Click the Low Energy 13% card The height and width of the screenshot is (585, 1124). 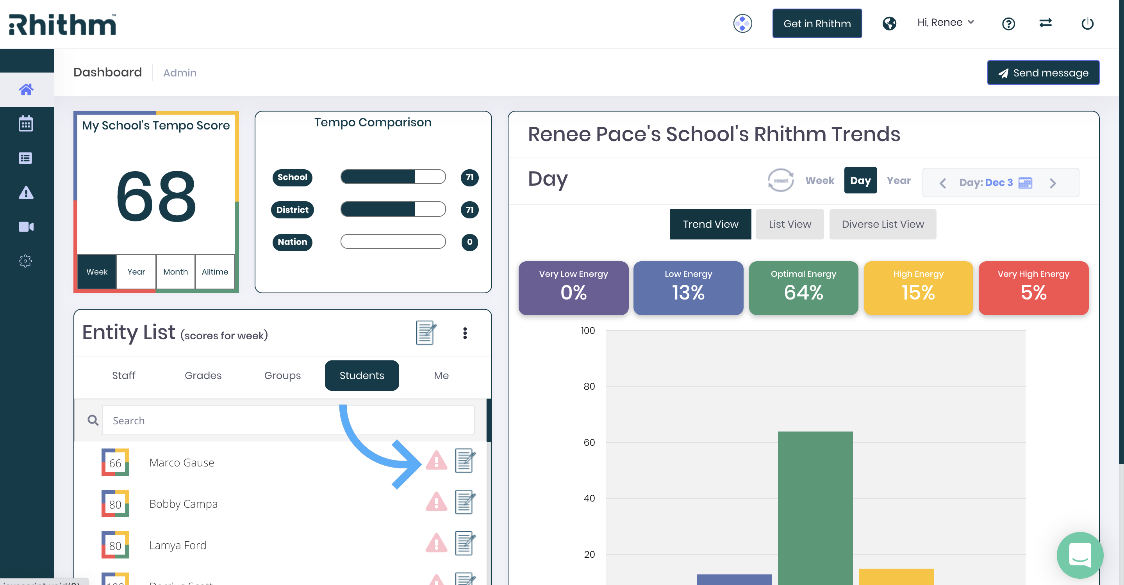(688, 288)
